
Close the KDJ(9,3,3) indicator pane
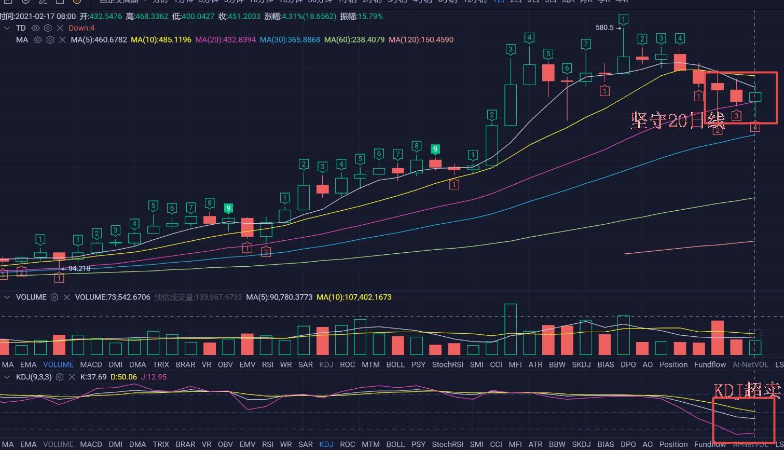coord(72,377)
